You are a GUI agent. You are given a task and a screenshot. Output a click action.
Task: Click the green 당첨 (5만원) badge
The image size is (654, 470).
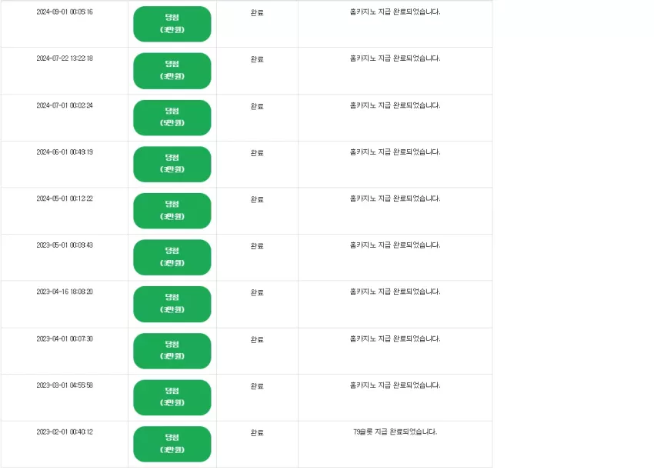point(172,118)
